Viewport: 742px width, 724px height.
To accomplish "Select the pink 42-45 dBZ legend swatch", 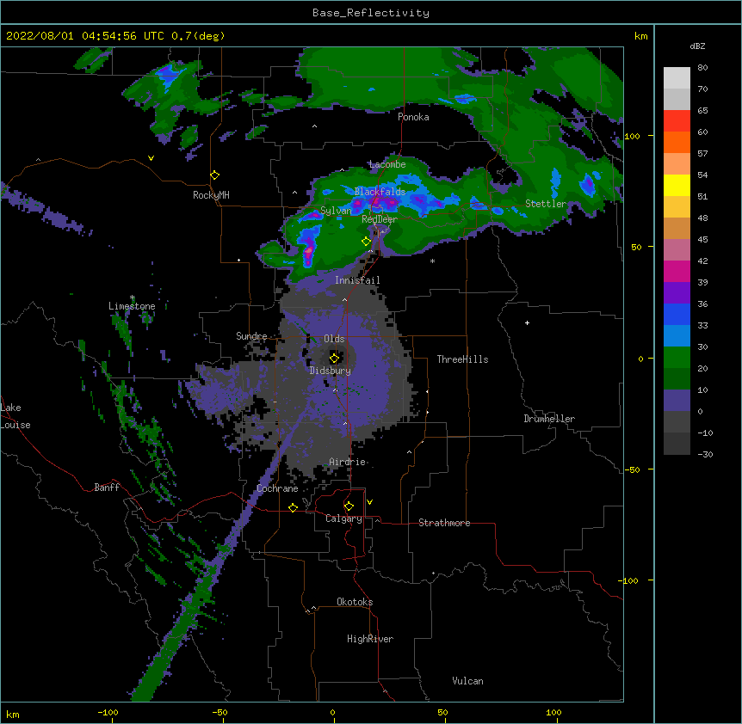I will pos(677,250).
